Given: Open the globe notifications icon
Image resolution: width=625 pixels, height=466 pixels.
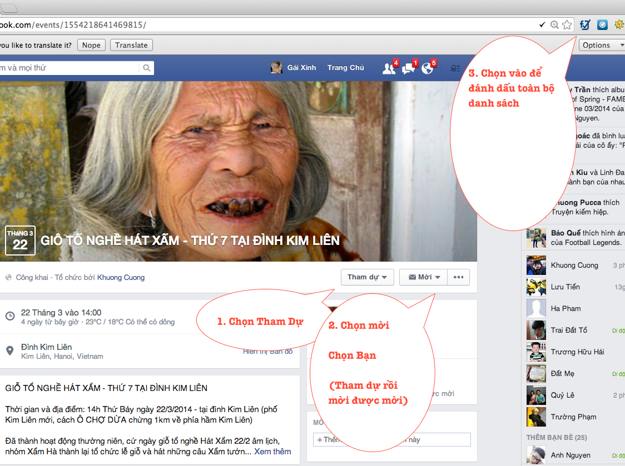Looking at the screenshot, I should point(427,68).
